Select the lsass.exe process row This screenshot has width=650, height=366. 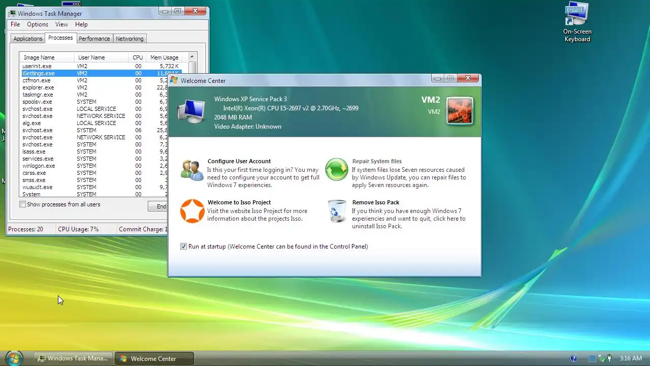(94, 151)
